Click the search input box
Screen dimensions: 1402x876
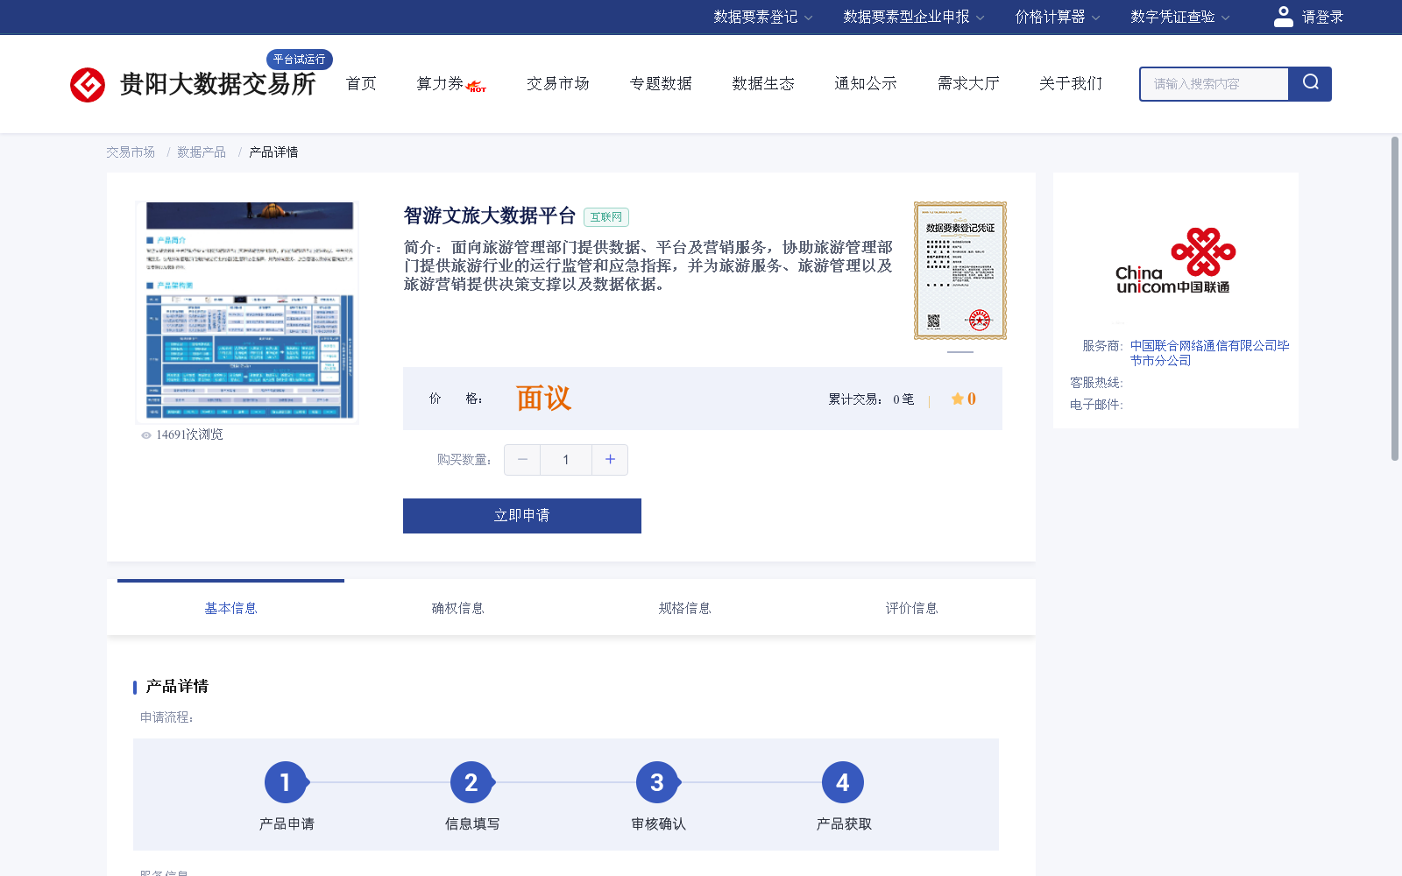click(1214, 84)
